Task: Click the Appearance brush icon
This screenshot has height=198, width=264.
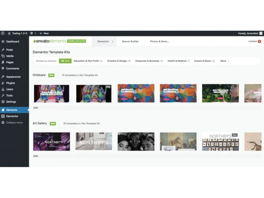Action: tap(3, 77)
